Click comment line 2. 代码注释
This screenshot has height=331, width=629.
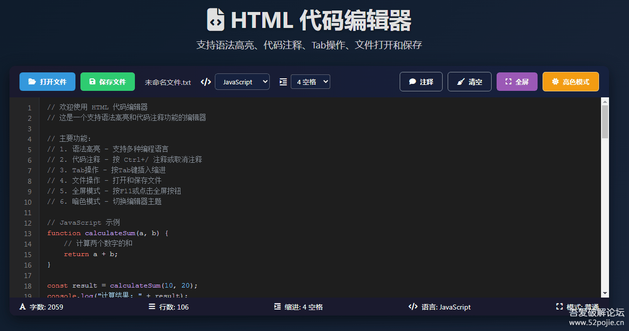point(125,160)
